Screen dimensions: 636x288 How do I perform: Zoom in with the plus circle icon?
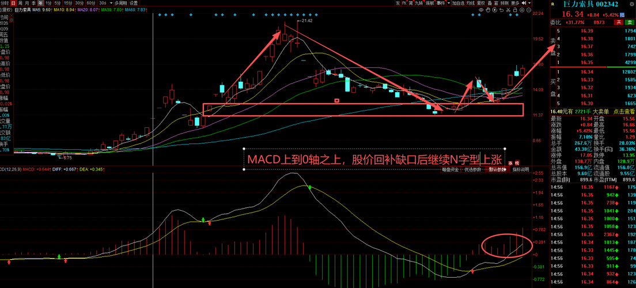coord(521,10)
